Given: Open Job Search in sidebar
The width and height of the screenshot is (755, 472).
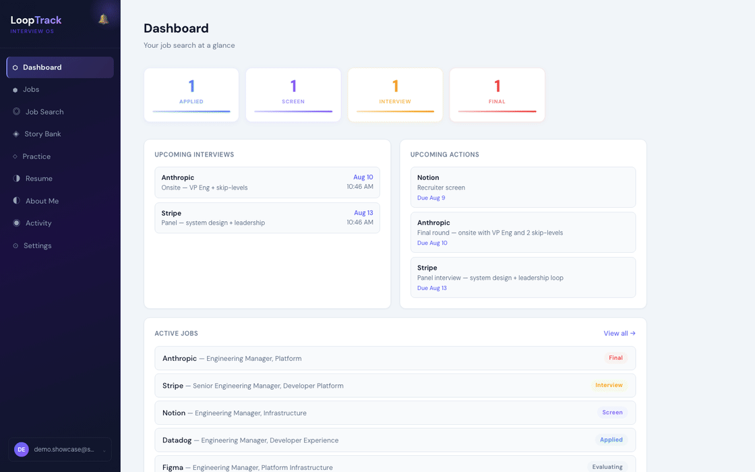Looking at the screenshot, I should [x=60, y=112].
